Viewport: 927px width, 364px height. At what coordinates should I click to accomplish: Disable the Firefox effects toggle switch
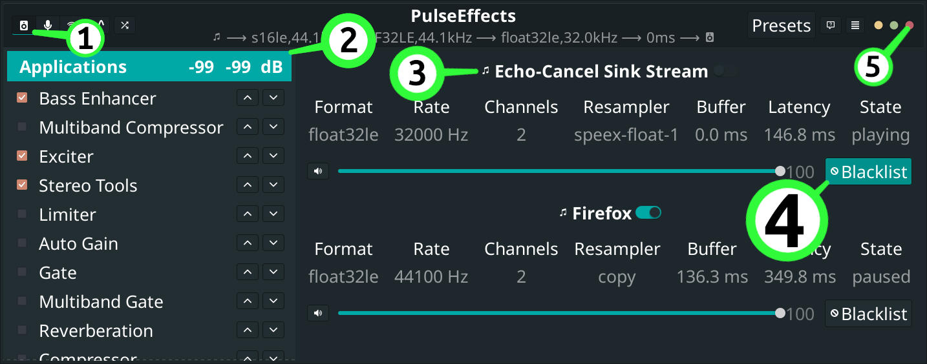648,213
